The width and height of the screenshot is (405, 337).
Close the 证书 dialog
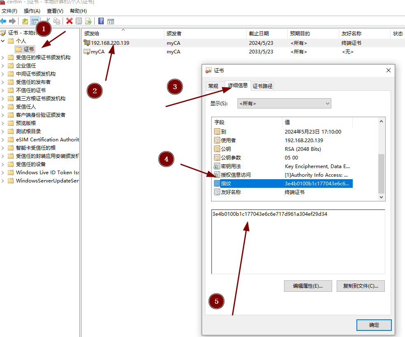(x=388, y=70)
